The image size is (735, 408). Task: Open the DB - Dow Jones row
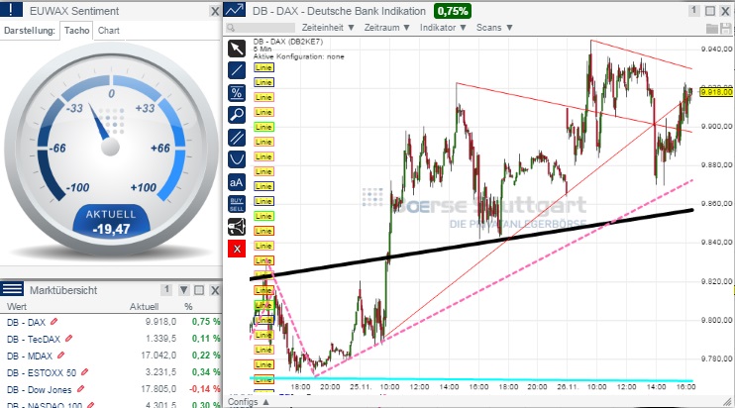point(111,389)
